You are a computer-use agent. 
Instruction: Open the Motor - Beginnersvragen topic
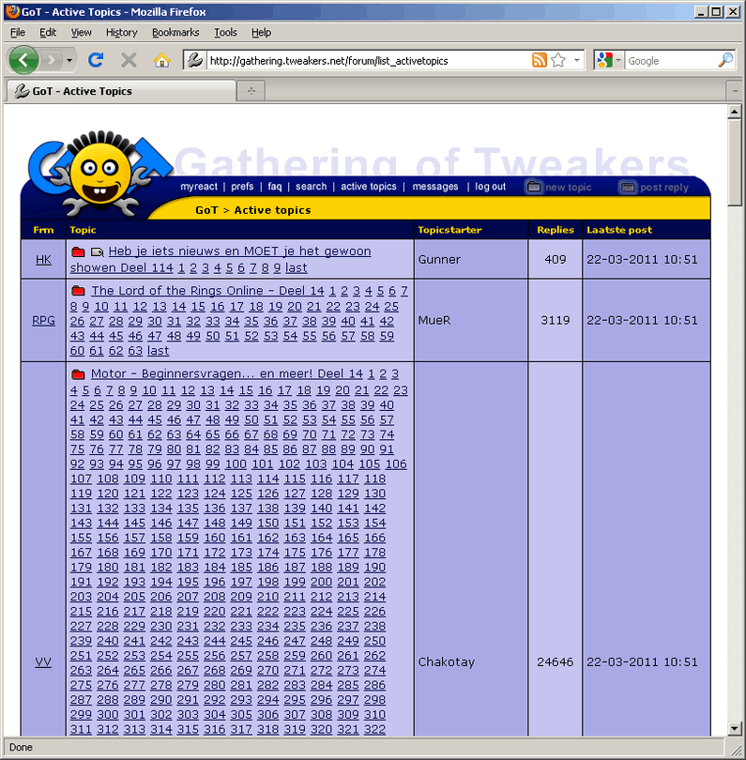[226, 374]
